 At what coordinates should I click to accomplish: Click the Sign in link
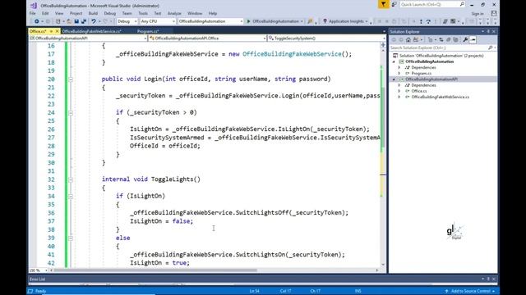pos(478,14)
